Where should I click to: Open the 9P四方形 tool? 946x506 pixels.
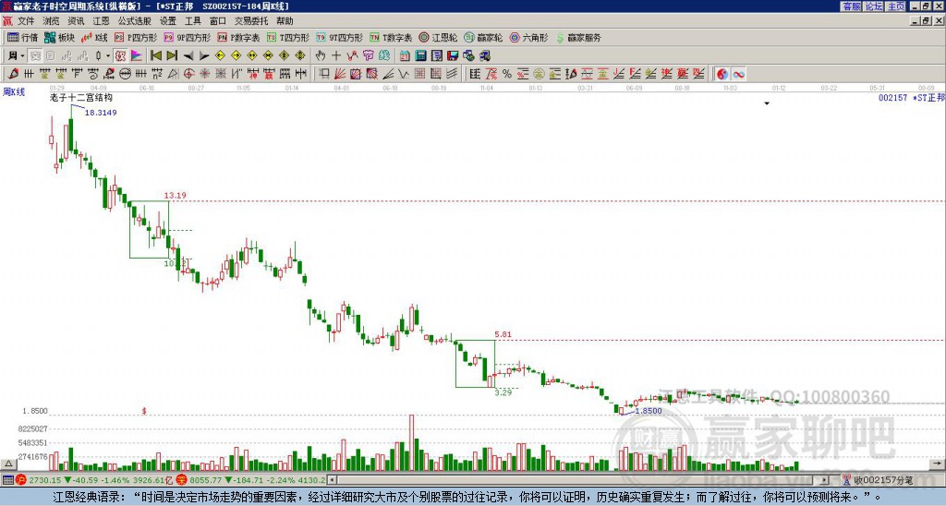187,37
